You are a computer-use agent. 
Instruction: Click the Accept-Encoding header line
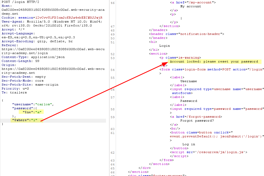point(37,41)
